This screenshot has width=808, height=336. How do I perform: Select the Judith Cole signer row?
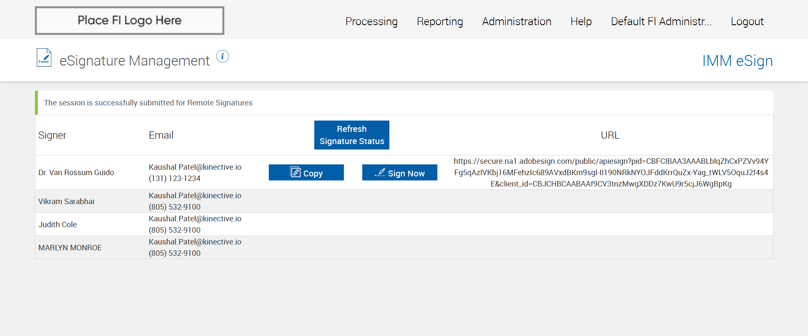click(58, 225)
